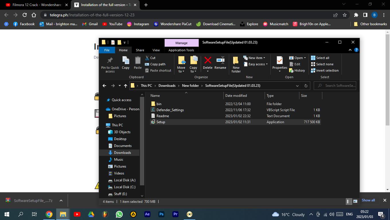The height and width of the screenshot is (220, 390).
Task: Select the Defender_Settings script file
Action: [x=170, y=110]
